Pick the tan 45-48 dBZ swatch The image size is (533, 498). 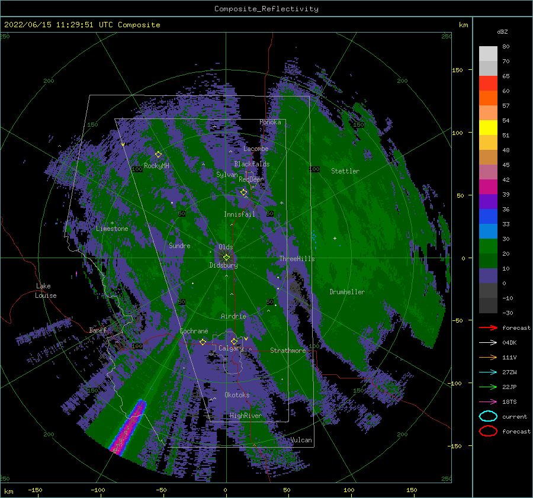pos(488,157)
